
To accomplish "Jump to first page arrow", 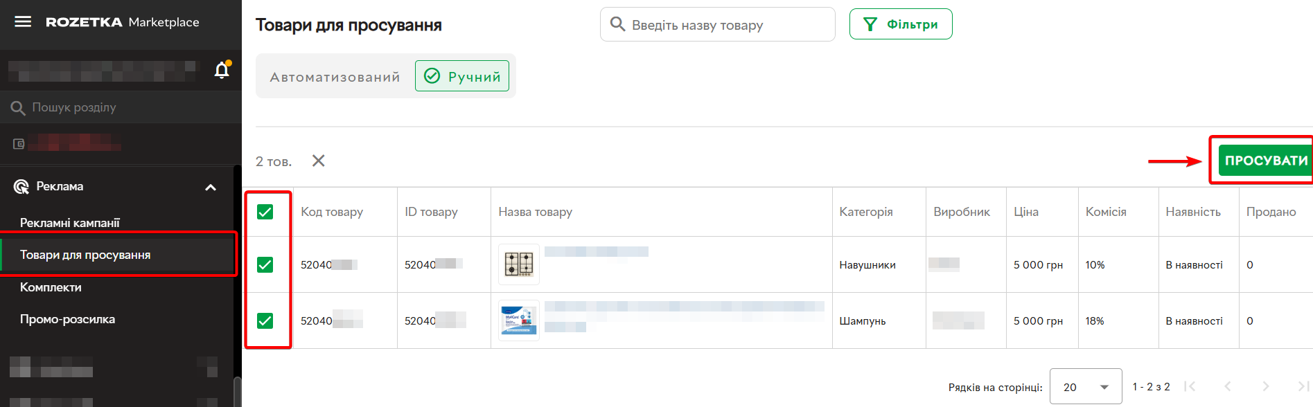I will (1190, 386).
